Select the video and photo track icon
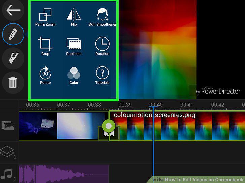 click(x=8, y=126)
